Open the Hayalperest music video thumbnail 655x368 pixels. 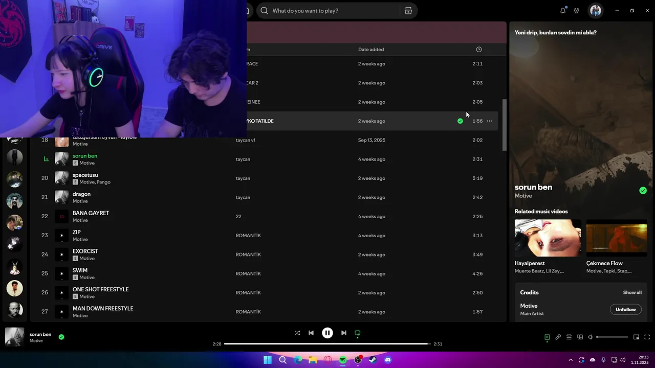(548, 238)
